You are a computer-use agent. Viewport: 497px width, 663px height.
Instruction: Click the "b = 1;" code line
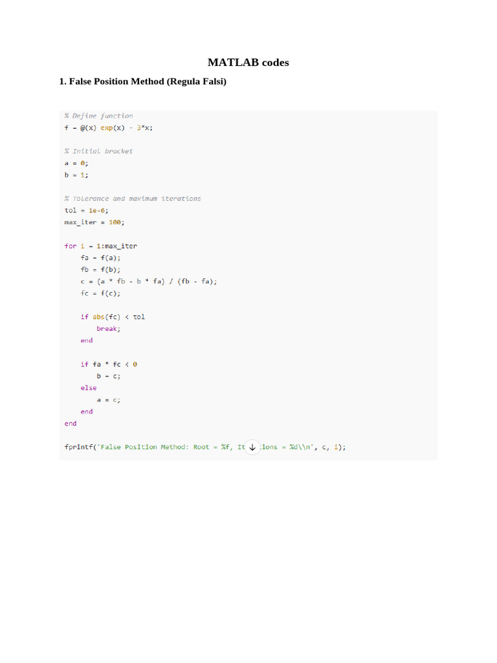(76, 175)
